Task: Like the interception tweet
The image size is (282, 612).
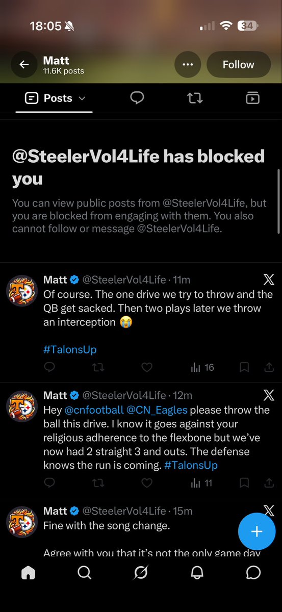Action: click(x=147, y=367)
